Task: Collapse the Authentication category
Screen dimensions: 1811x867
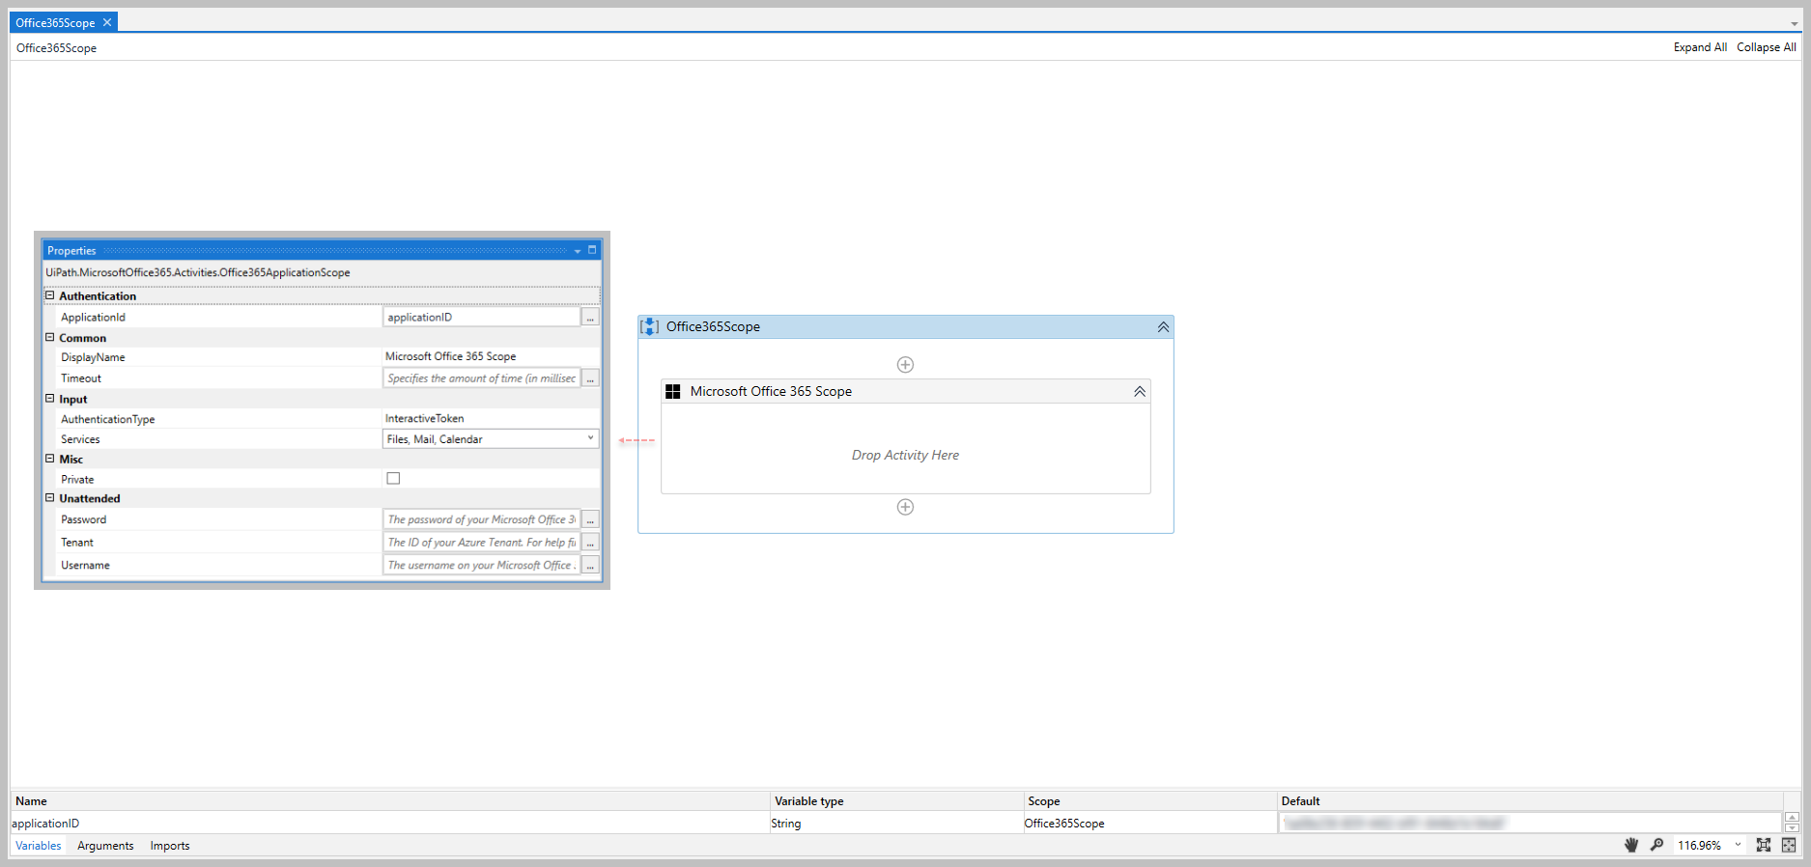Action: (x=50, y=295)
